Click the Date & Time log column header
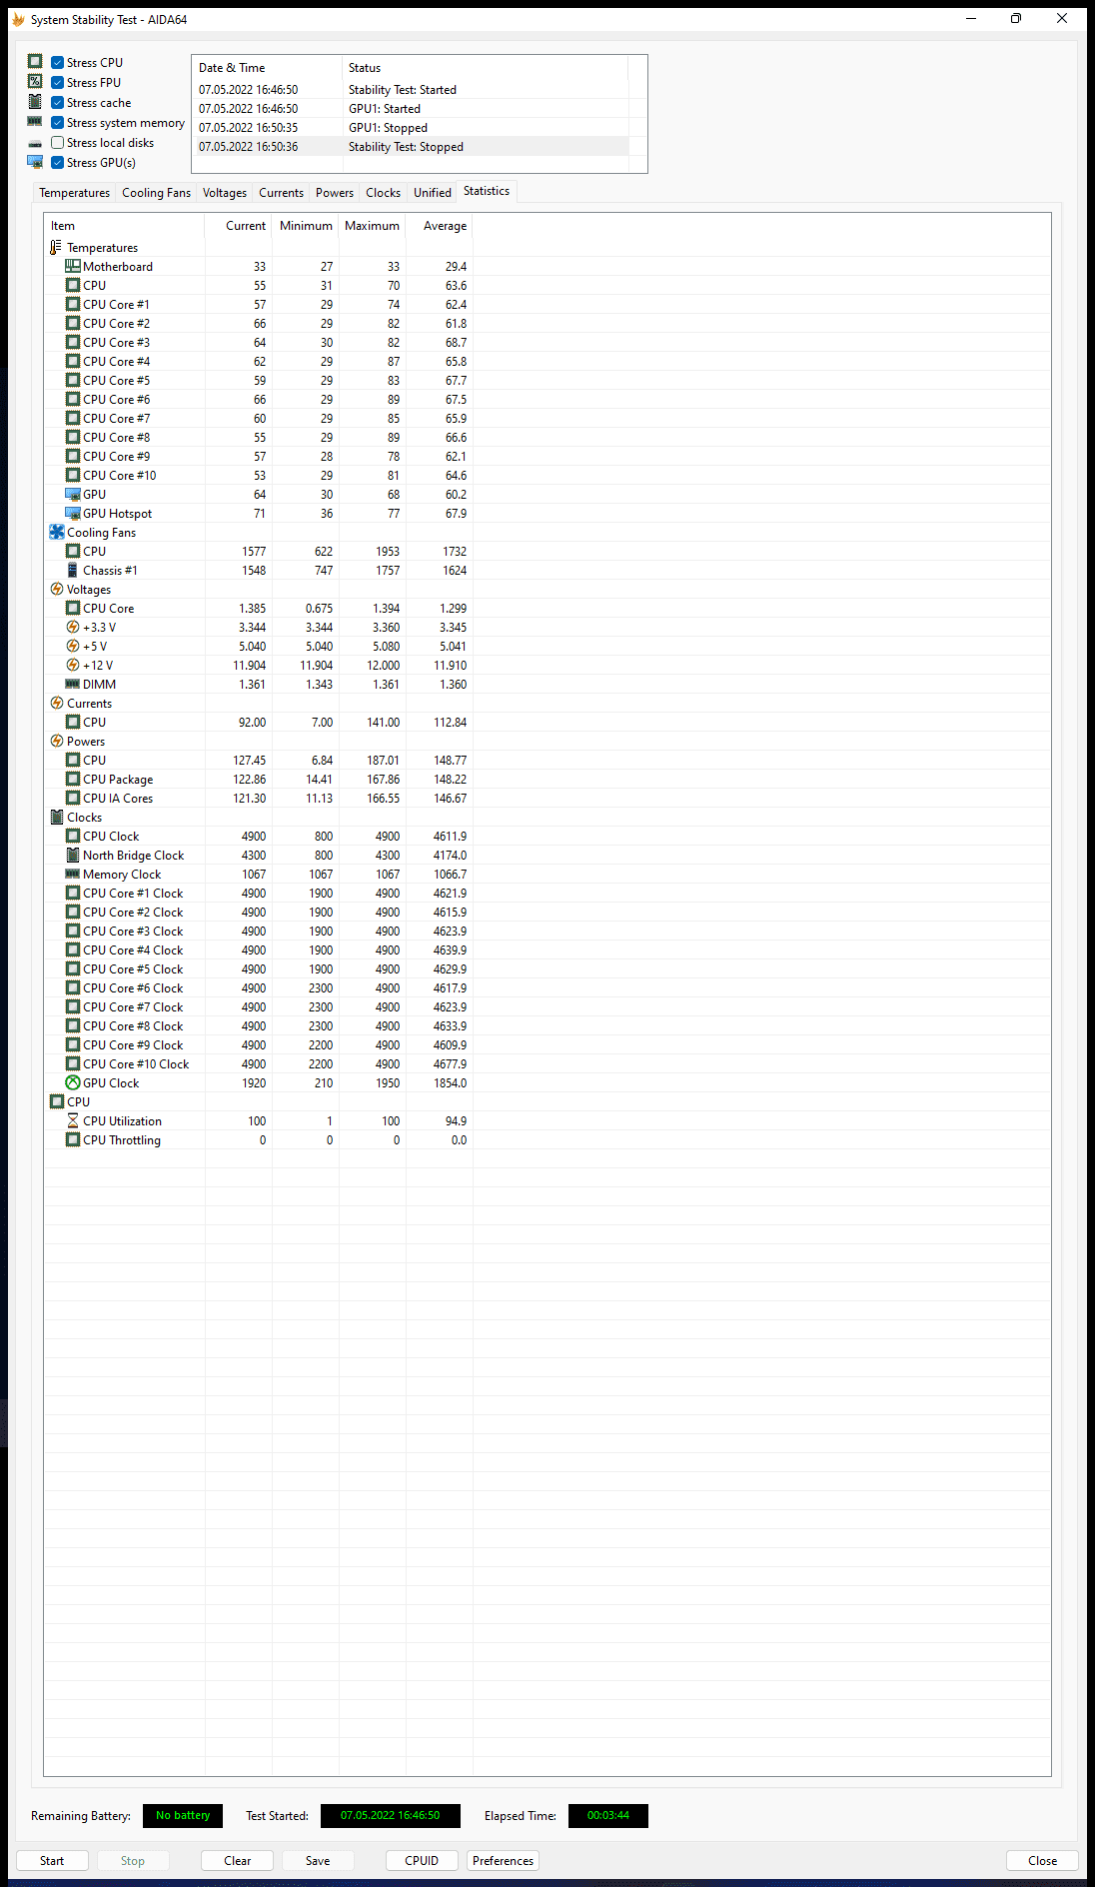This screenshot has height=1887, width=1095. click(267, 68)
